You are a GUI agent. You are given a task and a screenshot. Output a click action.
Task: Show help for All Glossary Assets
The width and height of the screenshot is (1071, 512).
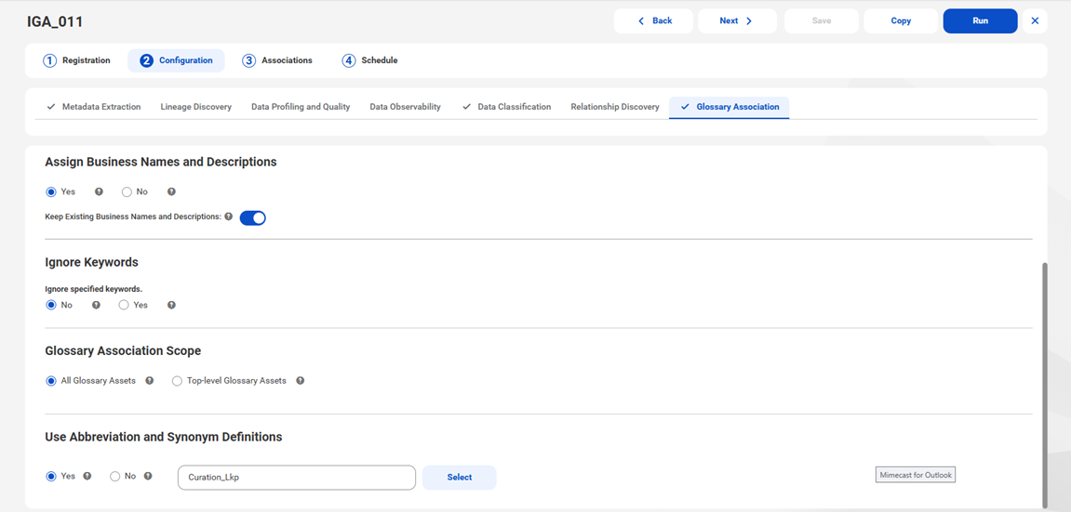(150, 380)
